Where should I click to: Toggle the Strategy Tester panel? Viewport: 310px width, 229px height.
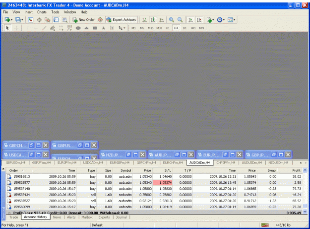(x=64, y=20)
